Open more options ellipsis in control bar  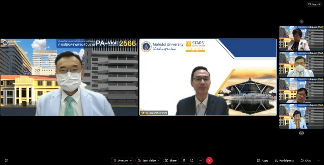201,161
